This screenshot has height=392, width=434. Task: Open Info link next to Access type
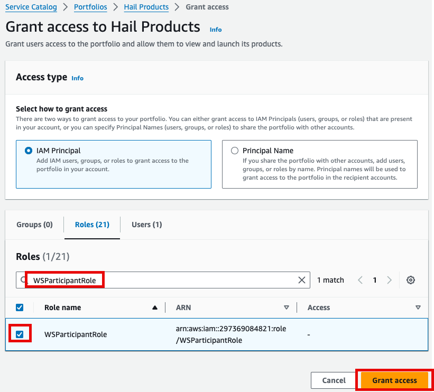click(78, 78)
